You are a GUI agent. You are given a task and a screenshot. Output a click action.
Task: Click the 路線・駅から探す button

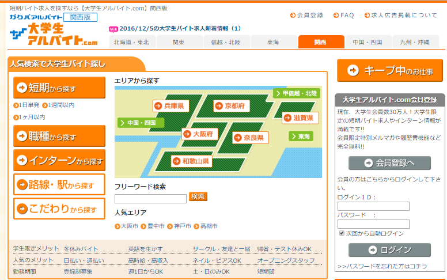pyautogui.click(x=59, y=184)
